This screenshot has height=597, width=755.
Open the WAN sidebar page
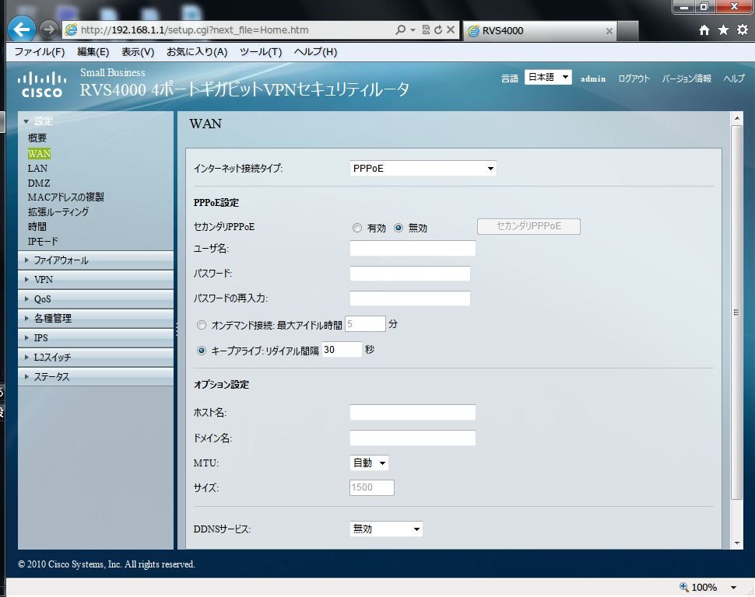pyautogui.click(x=39, y=153)
